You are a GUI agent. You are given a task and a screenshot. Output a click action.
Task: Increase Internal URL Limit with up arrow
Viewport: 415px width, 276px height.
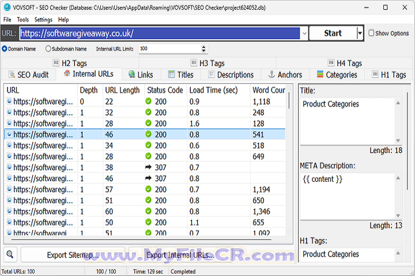click(203, 47)
